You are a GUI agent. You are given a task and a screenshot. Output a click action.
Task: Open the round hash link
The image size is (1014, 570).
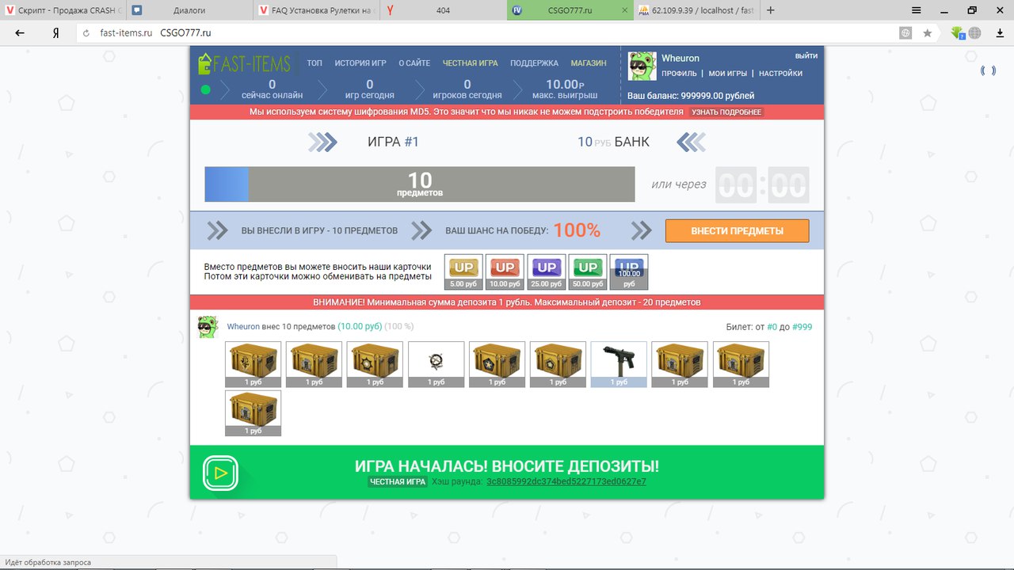point(566,481)
